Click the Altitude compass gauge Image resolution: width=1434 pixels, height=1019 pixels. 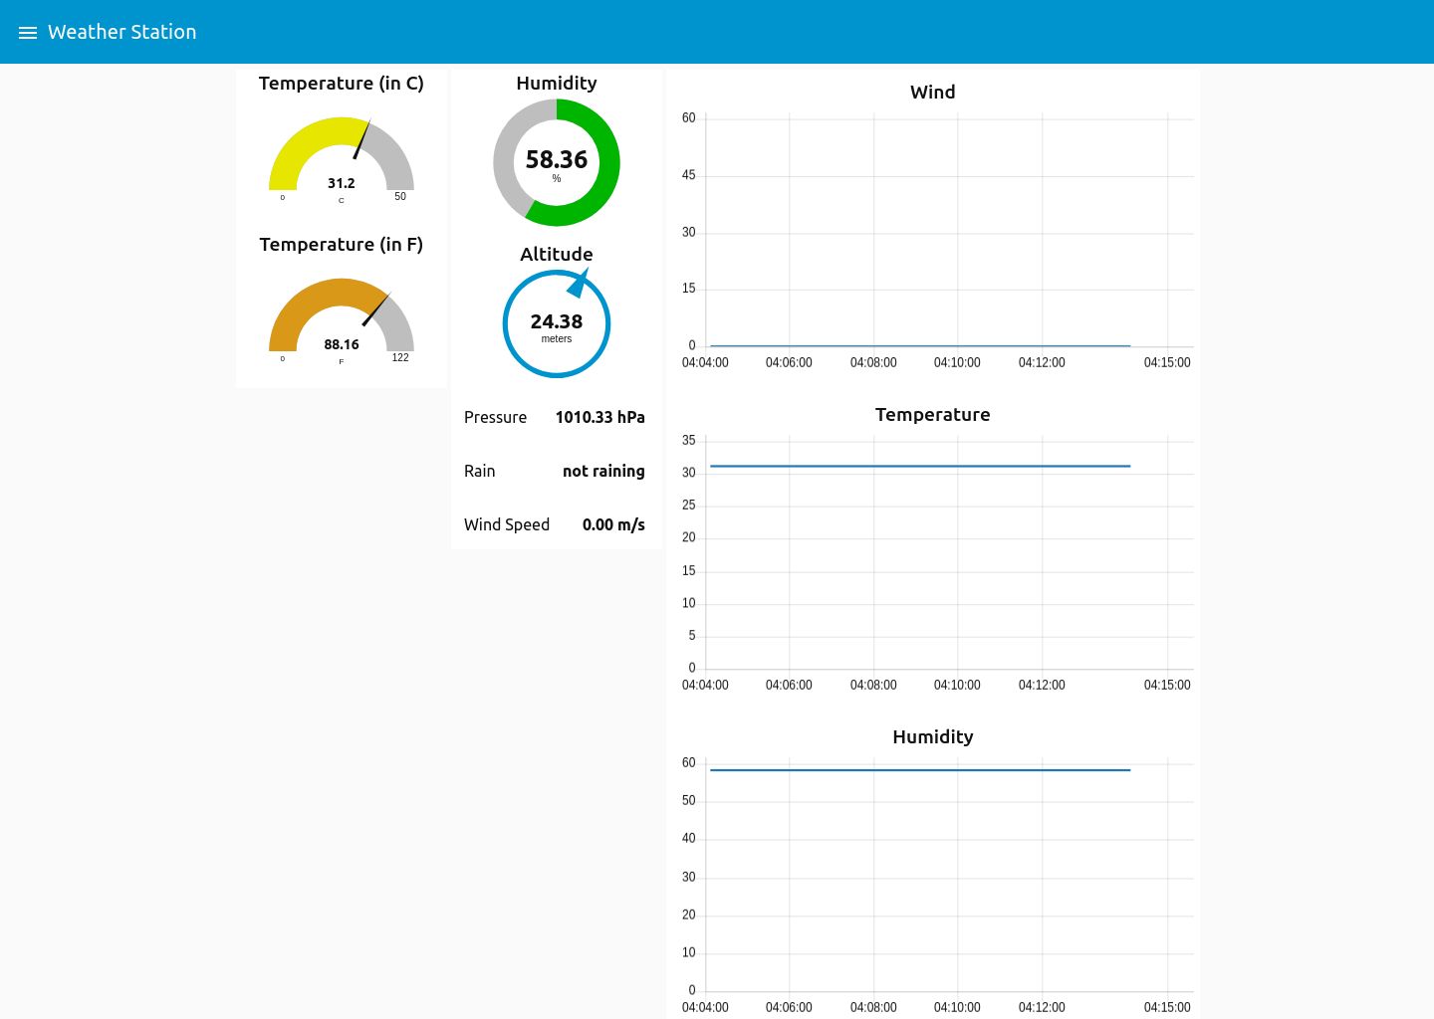coord(557,323)
